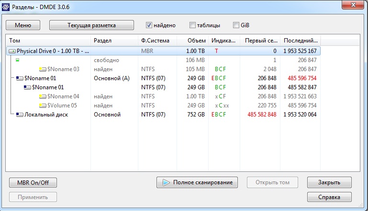Click the Physical Drive 0 disk icon
368x211 pixels.
tap(12, 51)
